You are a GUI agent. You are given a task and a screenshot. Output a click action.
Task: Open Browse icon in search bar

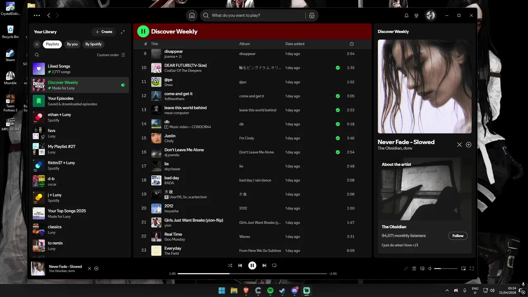tap(312, 15)
